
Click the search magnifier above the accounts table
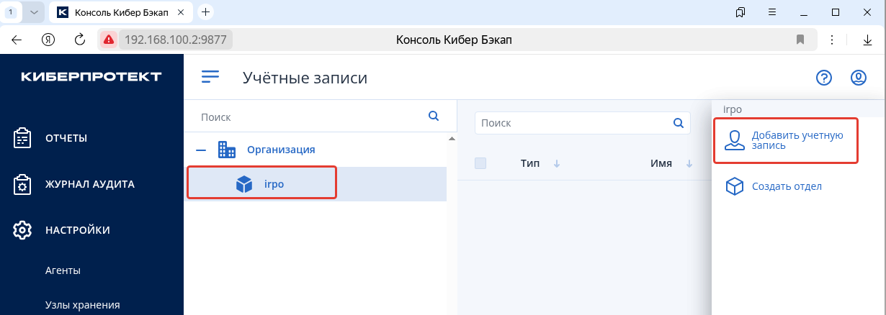click(x=677, y=123)
